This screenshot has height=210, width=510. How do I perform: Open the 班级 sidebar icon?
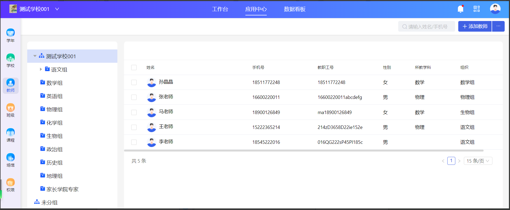point(10,110)
